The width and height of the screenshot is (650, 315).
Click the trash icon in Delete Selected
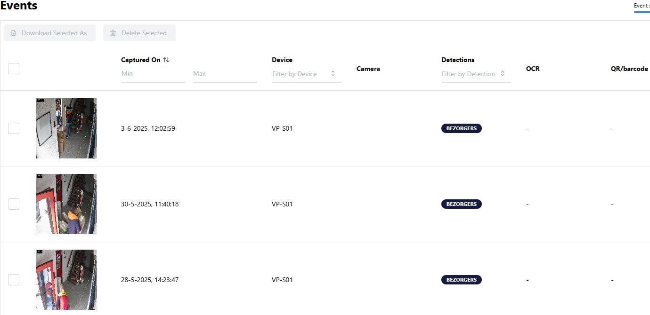point(113,33)
